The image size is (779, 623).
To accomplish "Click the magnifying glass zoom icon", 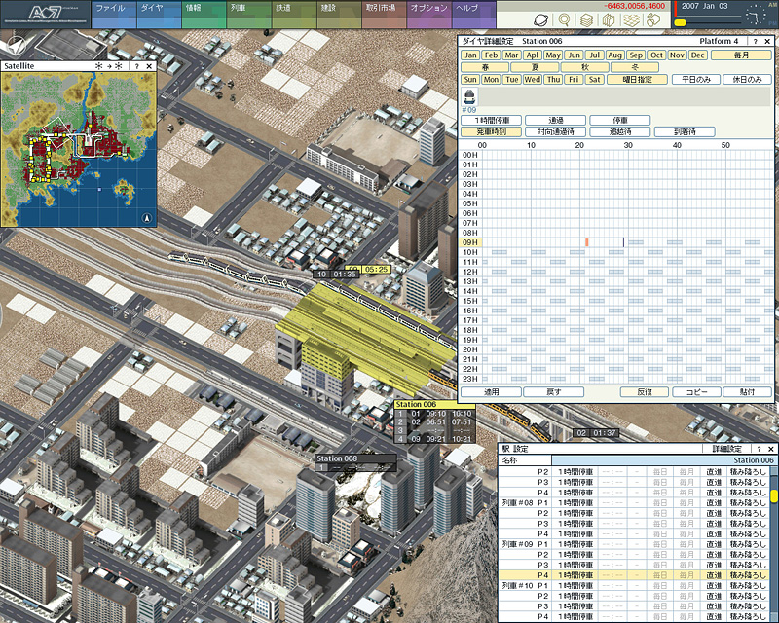I will click(x=564, y=19).
